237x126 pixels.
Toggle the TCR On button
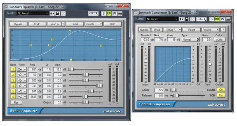point(221,95)
